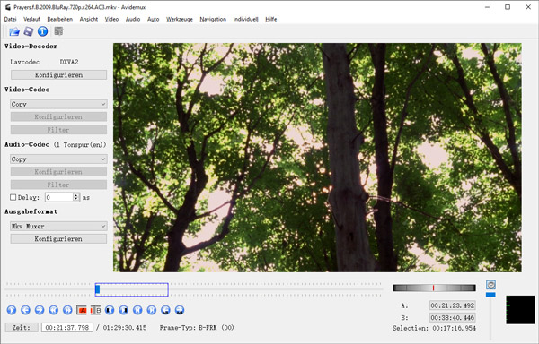The height and width of the screenshot is (344, 539).
Task: Click the total duration 01:29:30.415
Action: [125, 328]
